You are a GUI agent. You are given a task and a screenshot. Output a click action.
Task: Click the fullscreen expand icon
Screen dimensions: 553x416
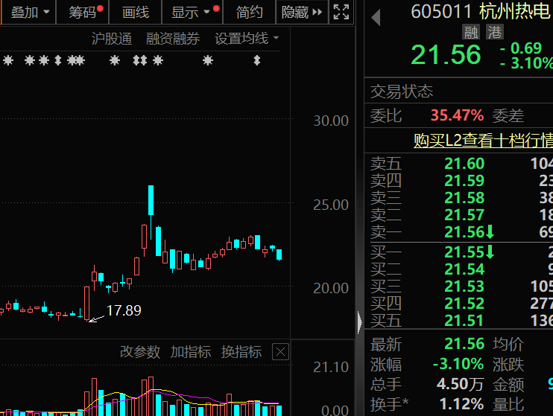pyautogui.click(x=341, y=12)
